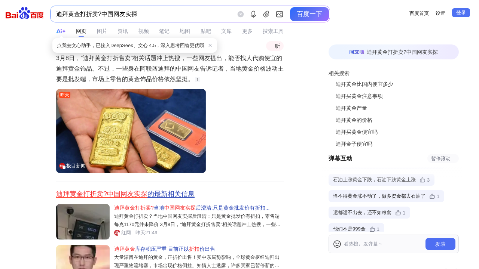Open the AI+ search mode icon
The width and height of the screenshot is (479, 269).
tap(61, 31)
